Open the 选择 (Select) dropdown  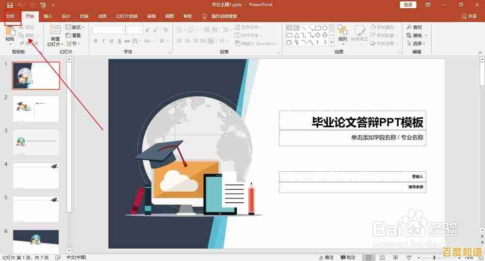click(416, 44)
